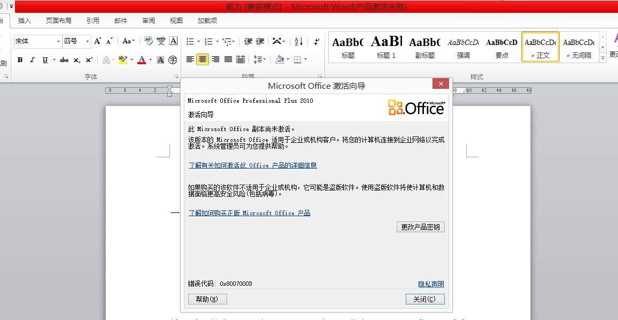Switch to the 插入 ribbon tab
The image size is (618, 320).
point(25,20)
